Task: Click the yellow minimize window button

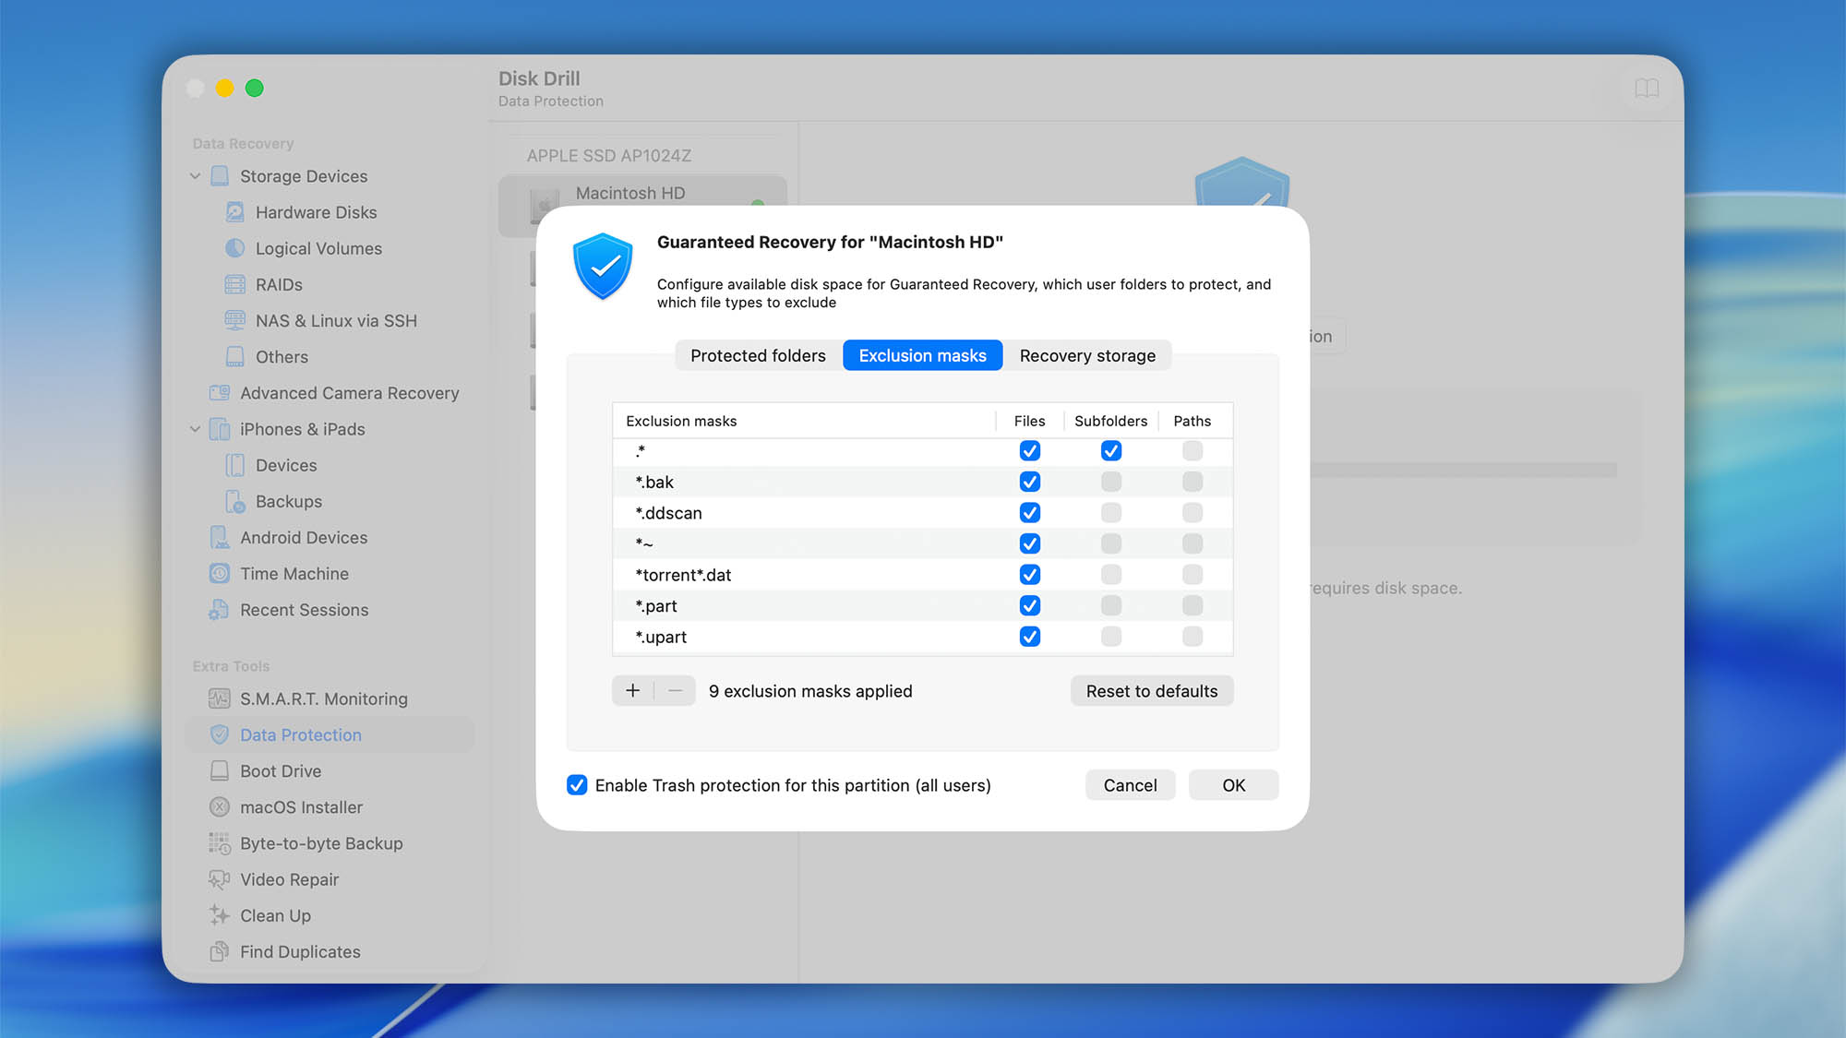Action: pos(224,88)
